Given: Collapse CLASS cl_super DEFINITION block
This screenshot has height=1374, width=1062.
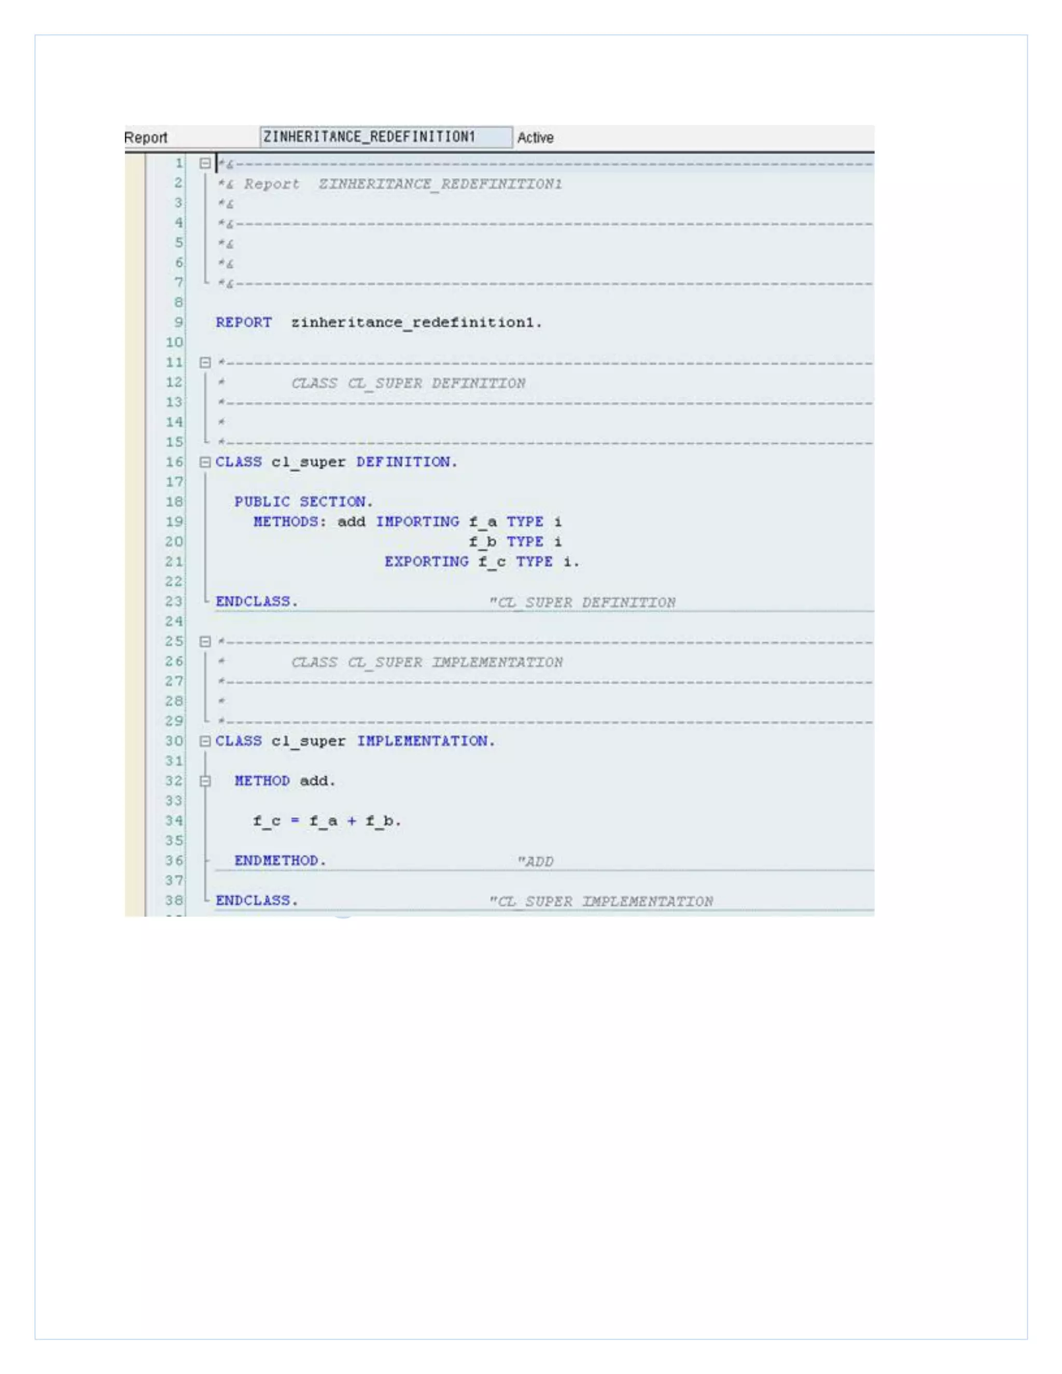Looking at the screenshot, I should pyautogui.click(x=205, y=462).
